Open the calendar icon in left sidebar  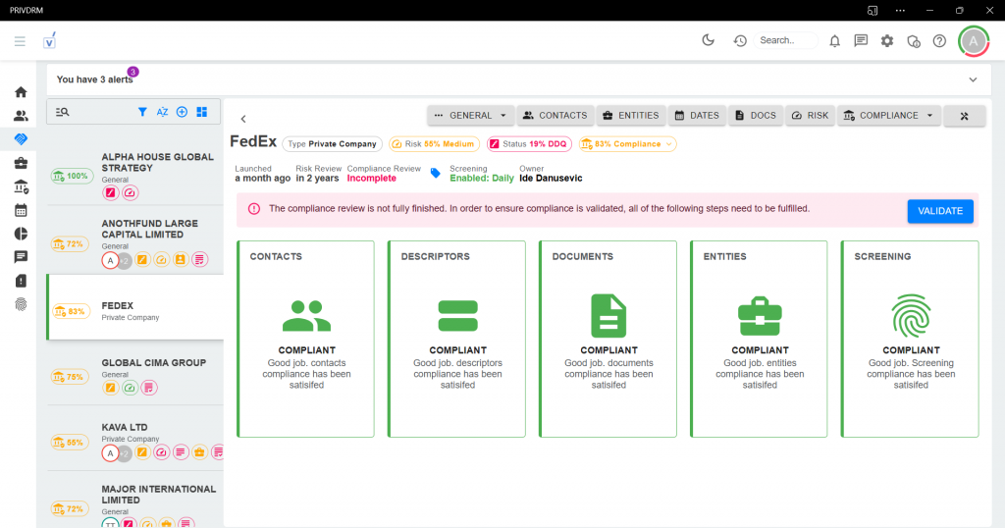coord(21,210)
